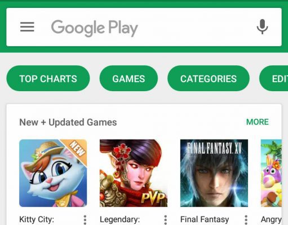Select the partially visible EDIT chip
The width and height of the screenshot is (288, 225).
[x=273, y=78]
